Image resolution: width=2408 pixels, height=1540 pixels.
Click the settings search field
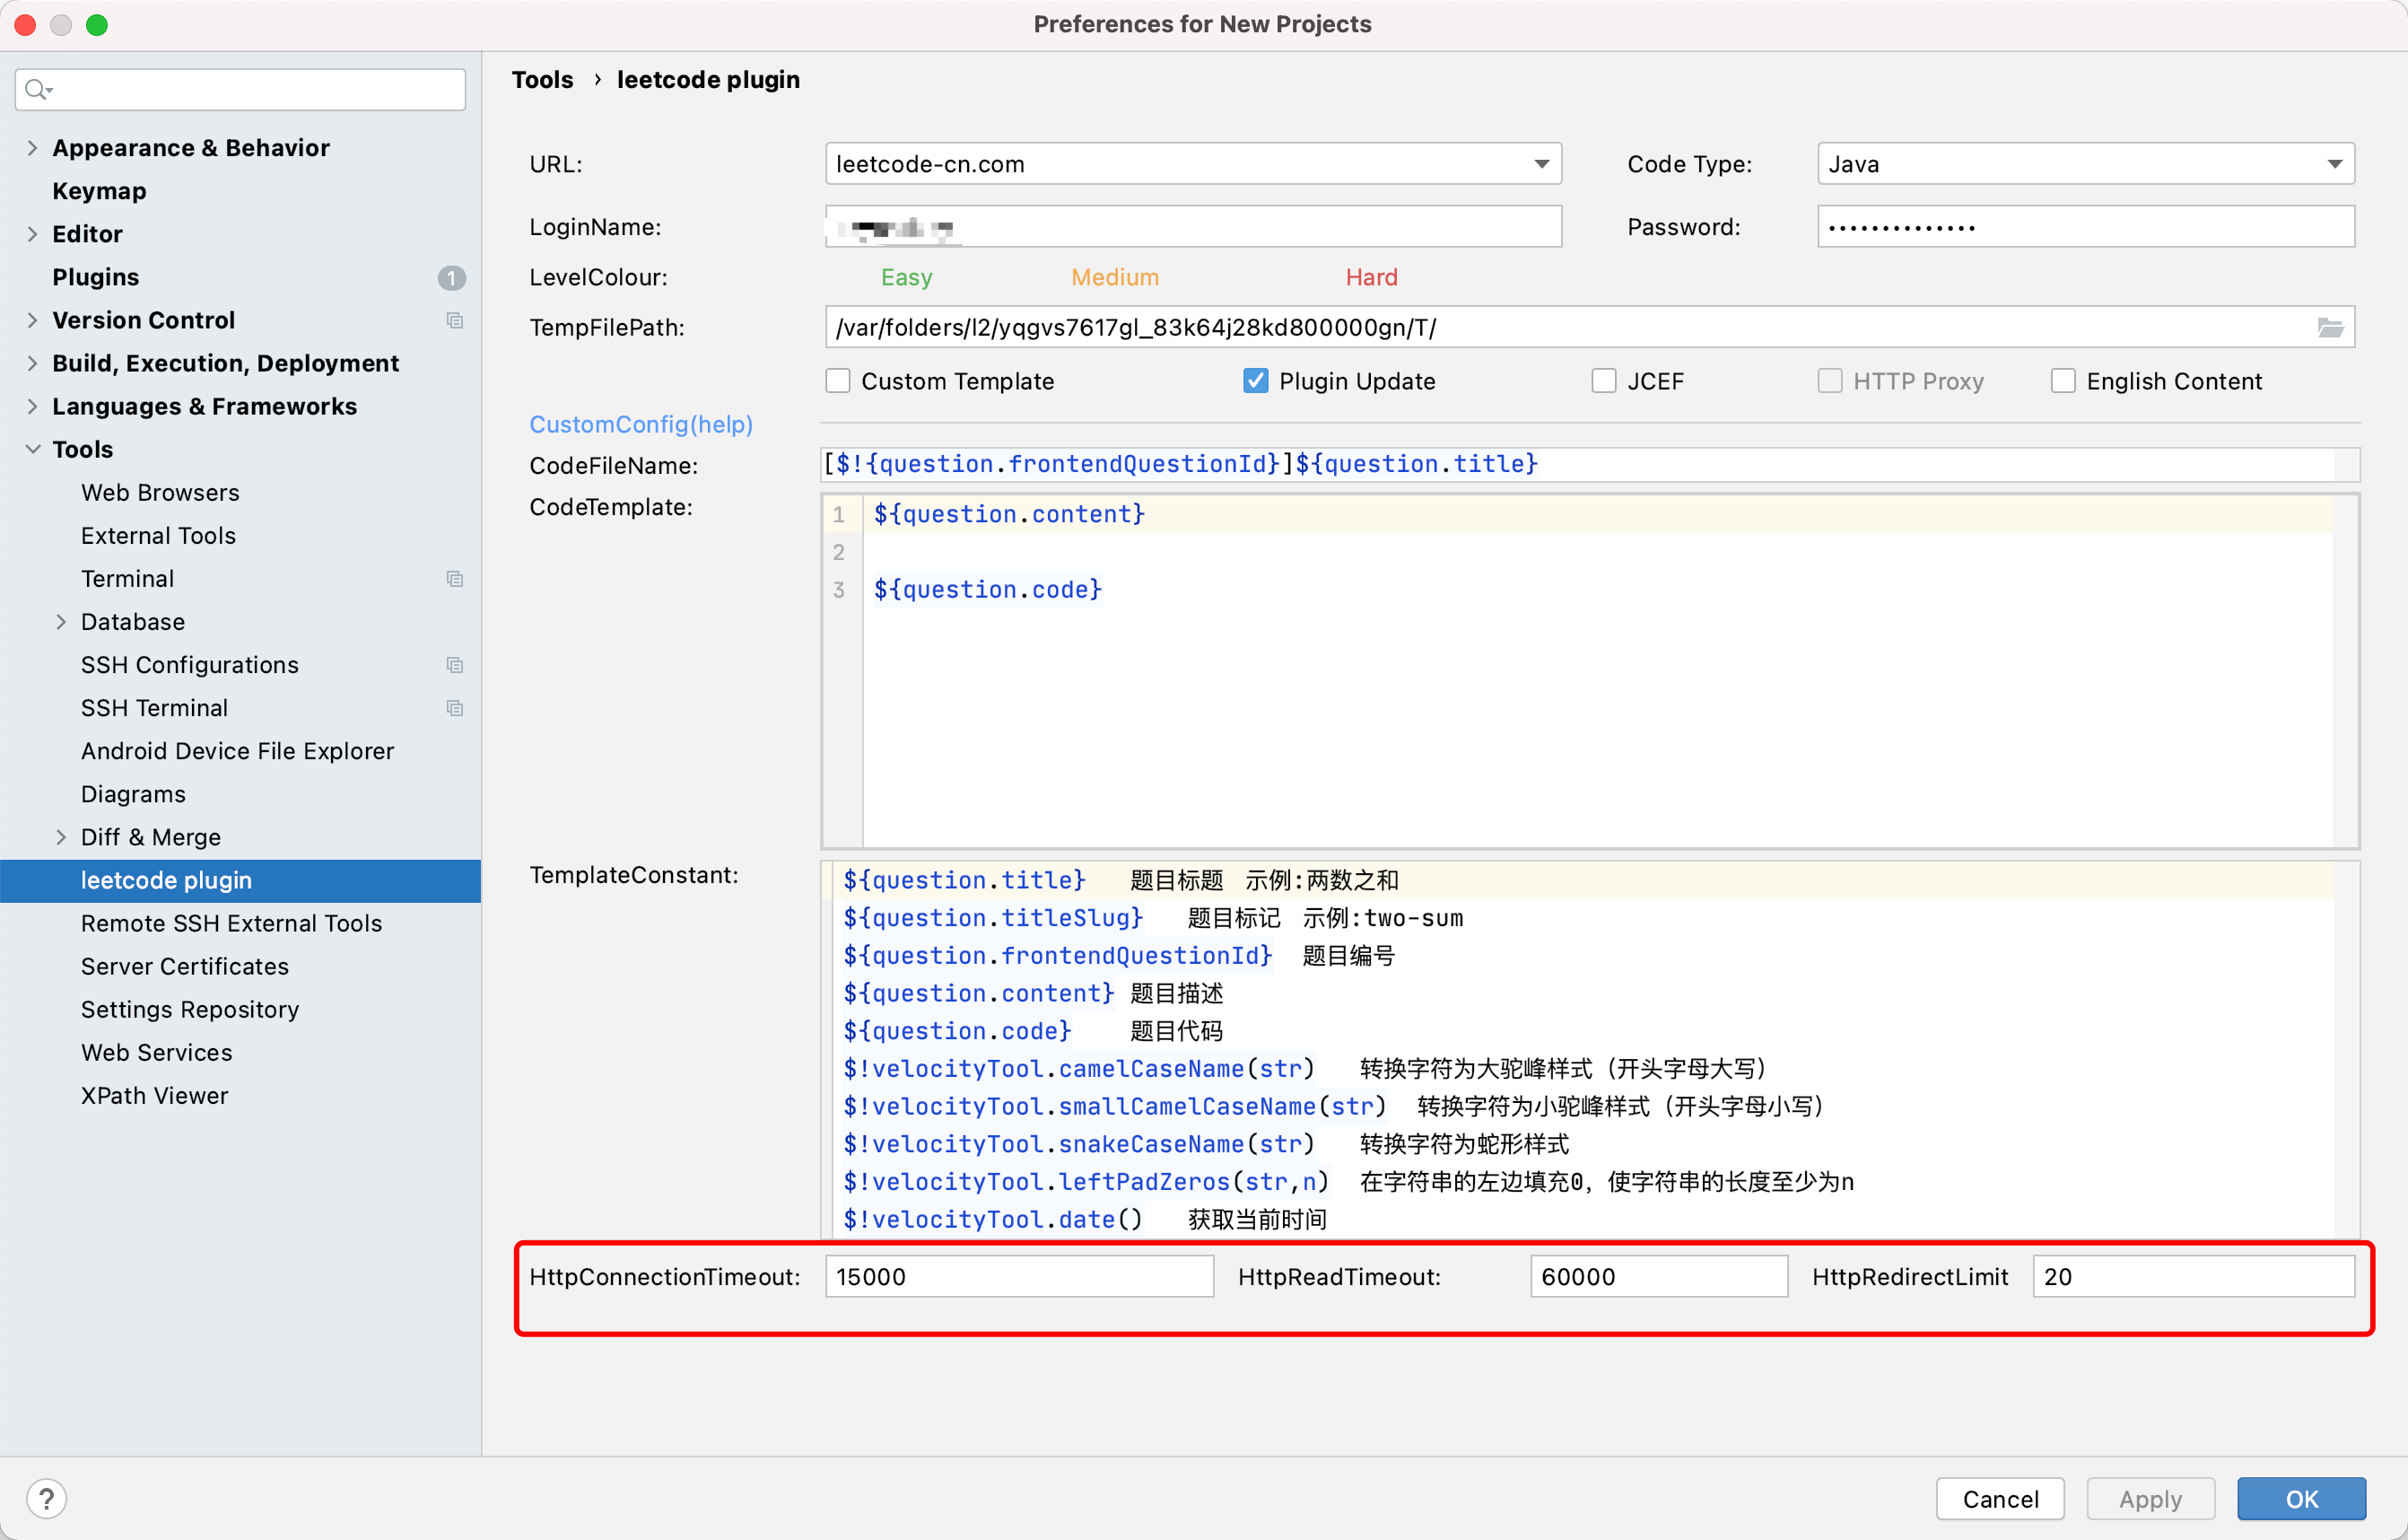(240, 90)
